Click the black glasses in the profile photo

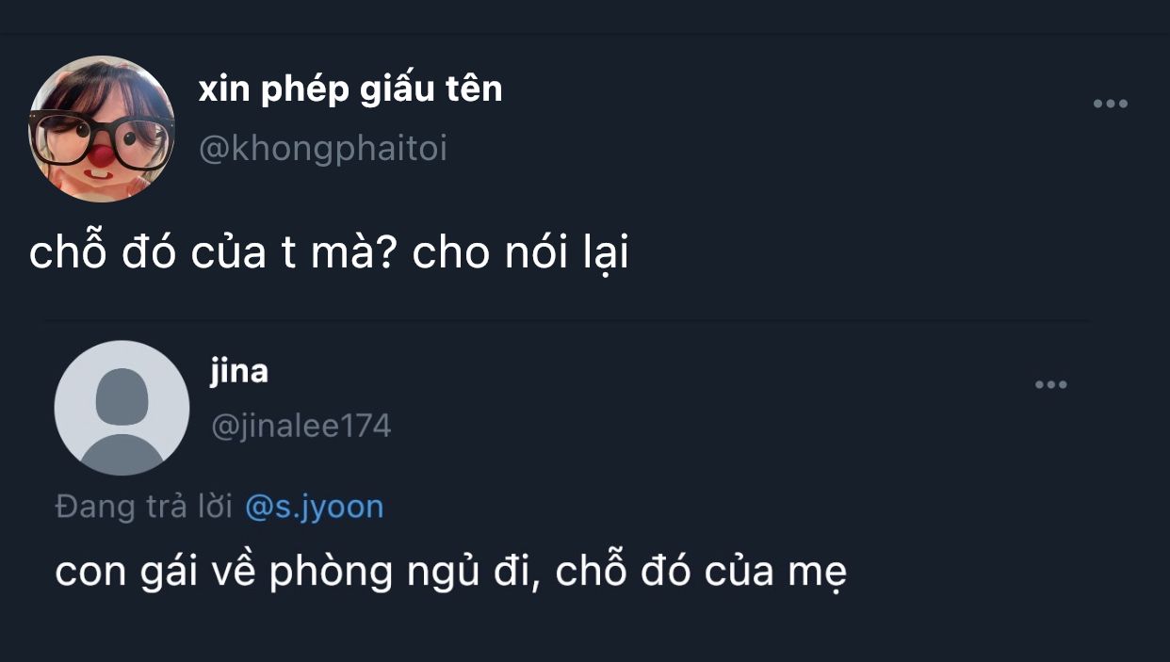click(x=101, y=137)
